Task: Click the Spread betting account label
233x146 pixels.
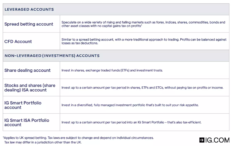Action: coord(29,24)
